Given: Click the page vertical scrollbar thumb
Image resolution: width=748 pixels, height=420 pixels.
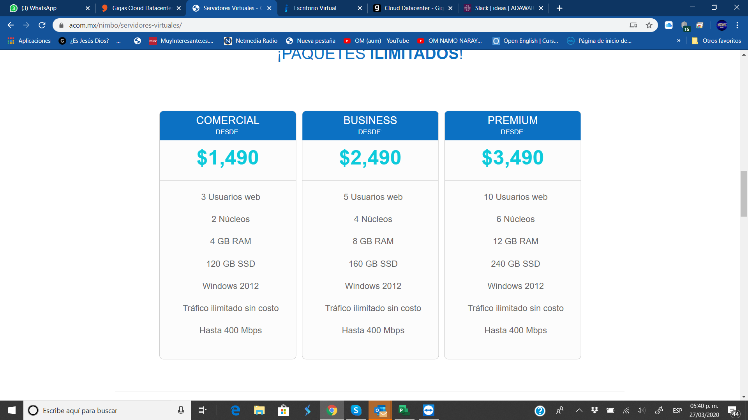Looking at the screenshot, I should tap(744, 193).
